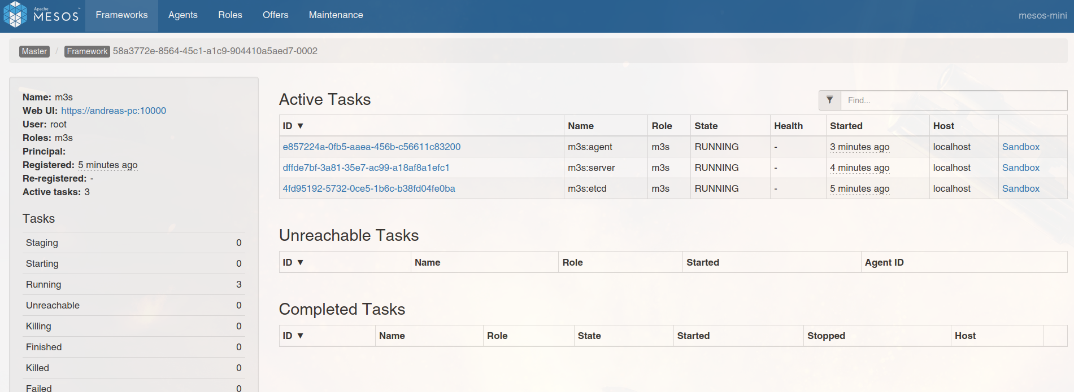This screenshot has width=1074, height=392.
Task: Open the Frameworks tab
Action: coord(121,15)
